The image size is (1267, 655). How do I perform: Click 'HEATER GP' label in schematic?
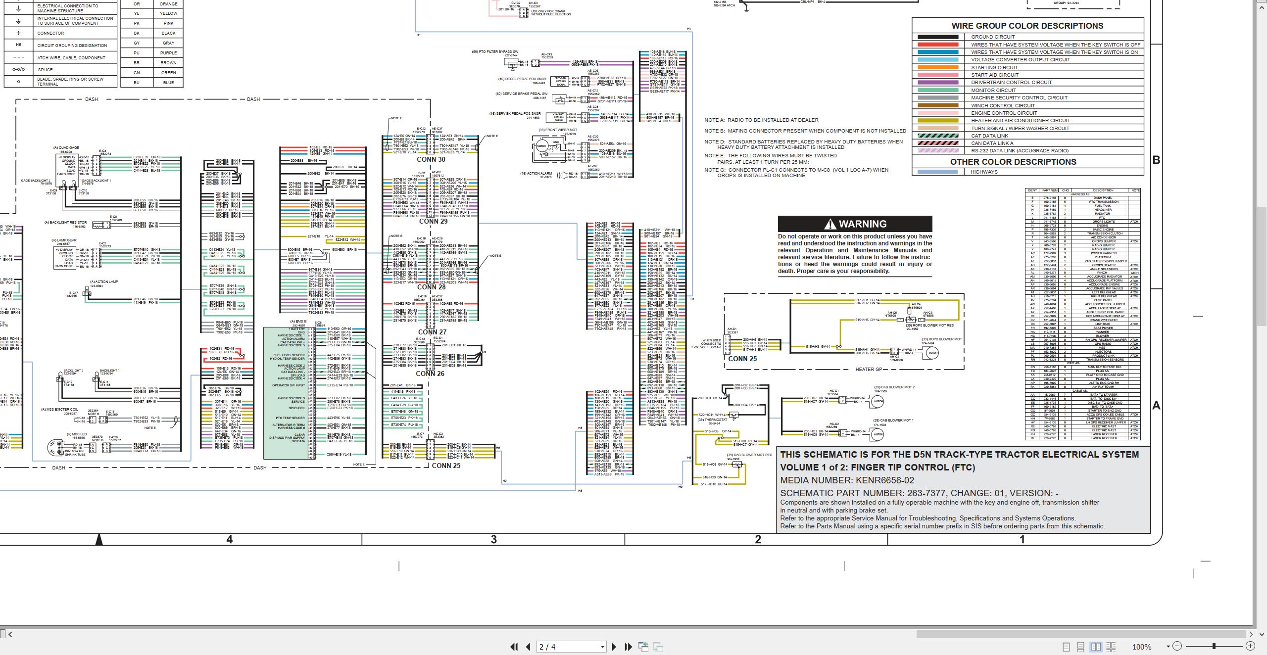869,369
